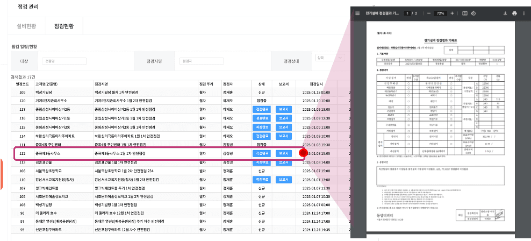Image resolution: width=531 pixels, height=241 pixels.
Task: Click the PDF page number field showing 1
Action: pyautogui.click(x=408, y=13)
